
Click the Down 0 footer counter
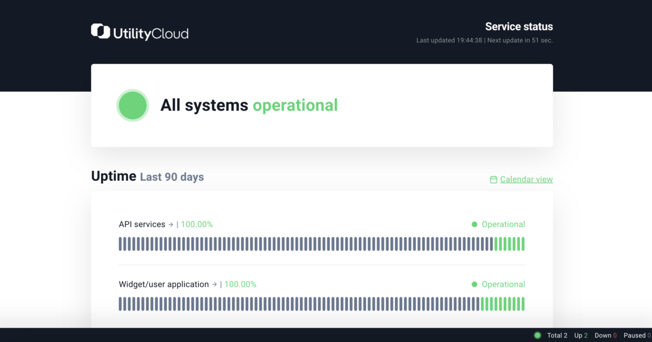[x=605, y=335]
